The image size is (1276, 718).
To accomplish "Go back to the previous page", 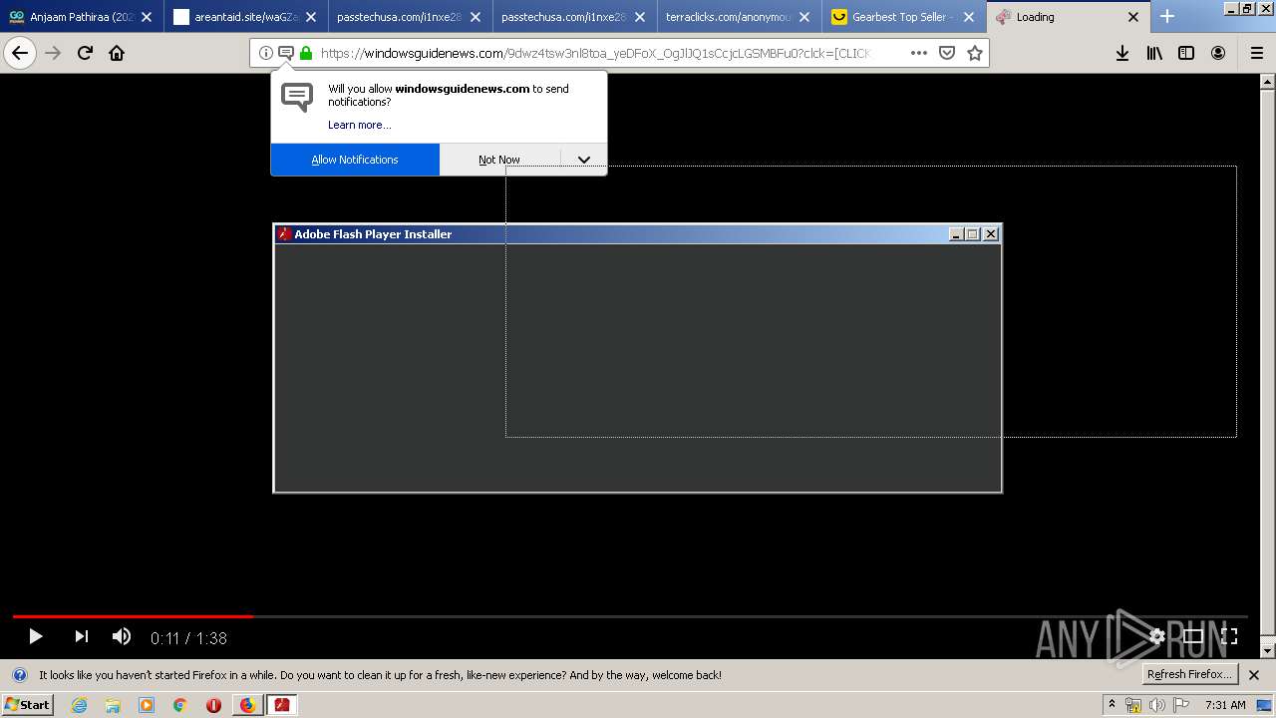I will [20, 53].
